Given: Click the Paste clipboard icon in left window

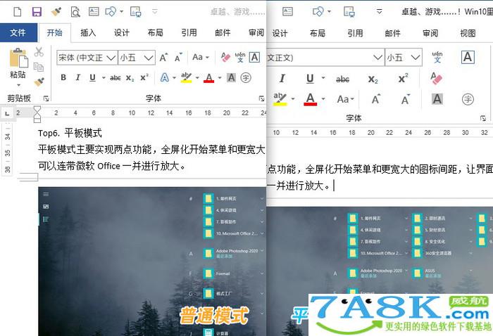Looking at the screenshot, I should [18, 58].
